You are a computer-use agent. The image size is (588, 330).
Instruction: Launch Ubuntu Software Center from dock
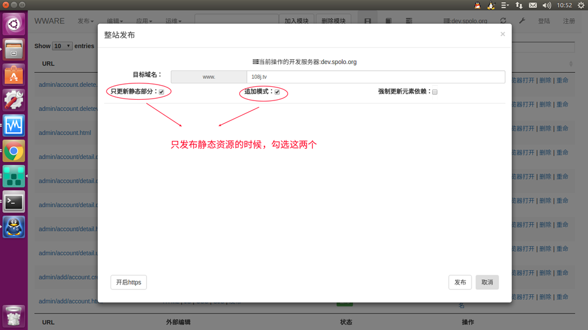(x=14, y=75)
